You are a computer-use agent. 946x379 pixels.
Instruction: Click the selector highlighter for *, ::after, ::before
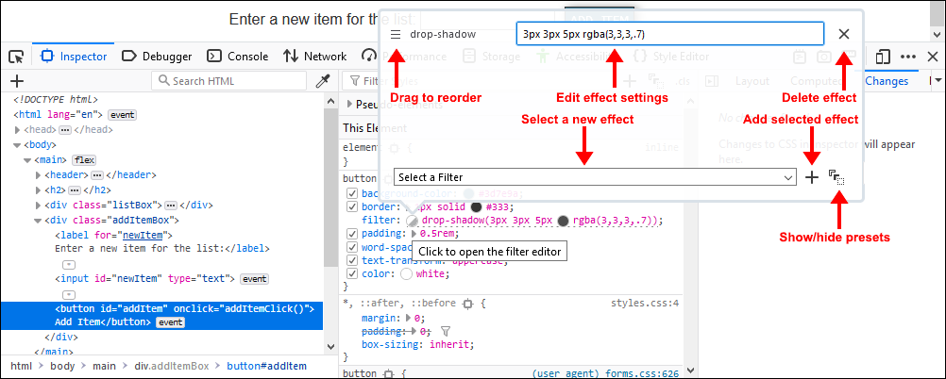(x=466, y=305)
